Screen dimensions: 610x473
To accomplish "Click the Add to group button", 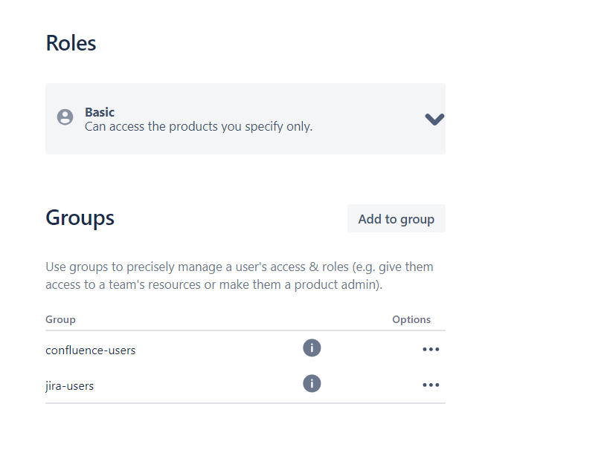I will coord(396,218).
